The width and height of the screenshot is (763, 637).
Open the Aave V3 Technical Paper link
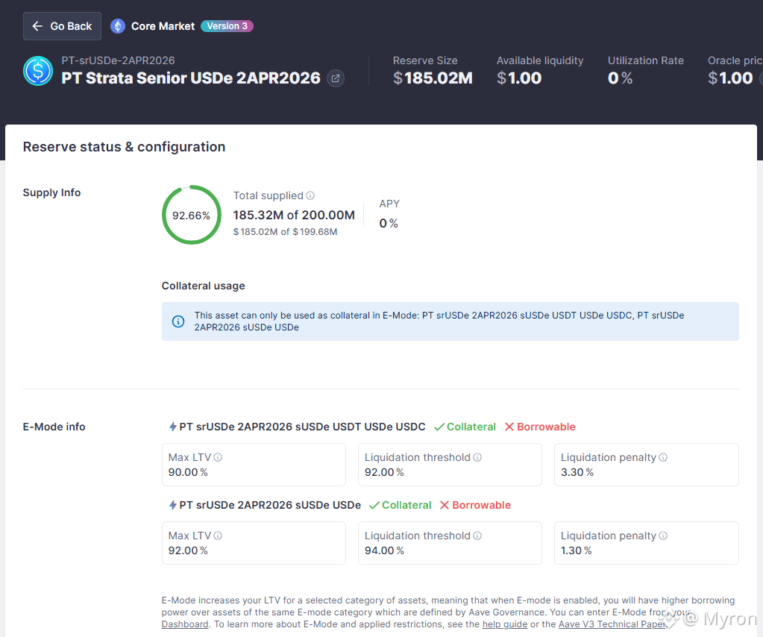pos(612,624)
